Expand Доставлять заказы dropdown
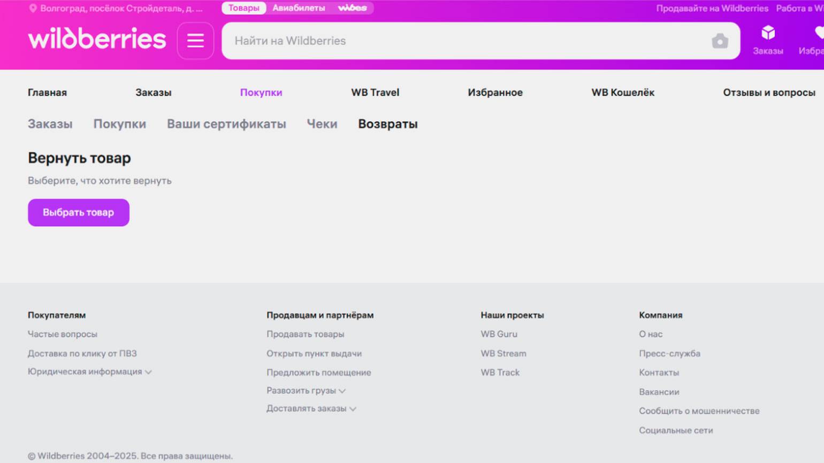 [x=311, y=408]
